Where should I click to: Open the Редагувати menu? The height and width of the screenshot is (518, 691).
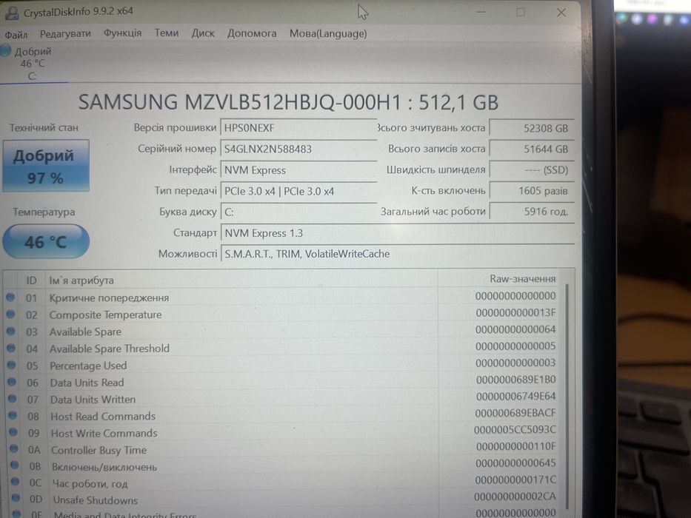pyautogui.click(x=65, y=34)
